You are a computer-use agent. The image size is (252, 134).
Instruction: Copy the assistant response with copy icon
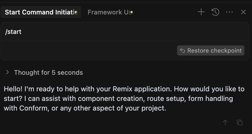(x=239, y=123)
